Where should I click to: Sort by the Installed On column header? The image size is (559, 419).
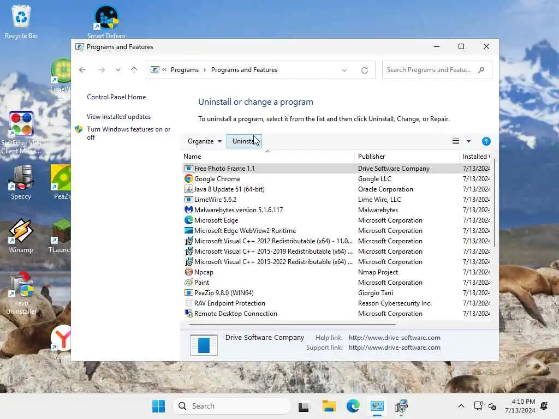(x=475, y=157)
